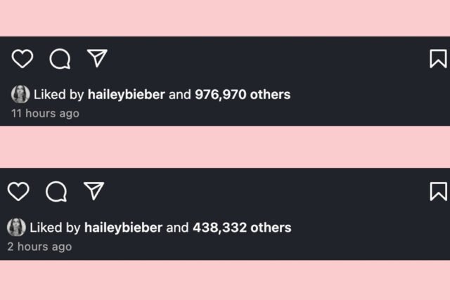Open haileybieber profile from the 11 hours ago post
The width and height of the screenshot is (450, 300).
coord(127,95)
